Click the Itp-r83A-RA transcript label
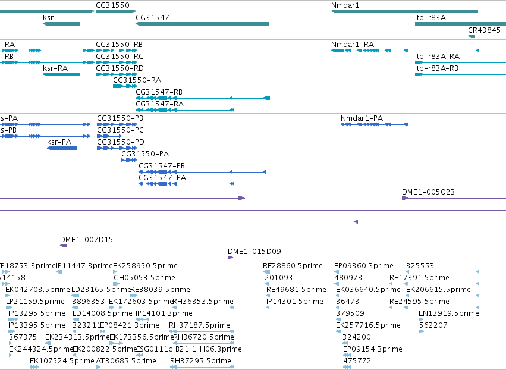The height and width of the screenshot is (370, 506). [437, 56]
